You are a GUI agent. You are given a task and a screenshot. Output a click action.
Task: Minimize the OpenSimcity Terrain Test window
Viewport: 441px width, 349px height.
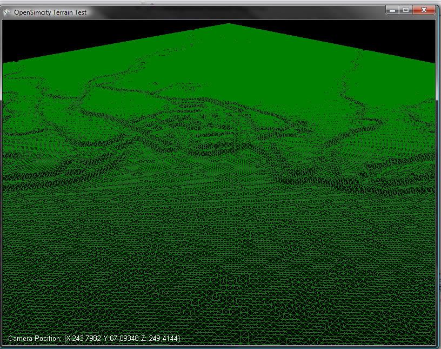(x=392, y=10)
